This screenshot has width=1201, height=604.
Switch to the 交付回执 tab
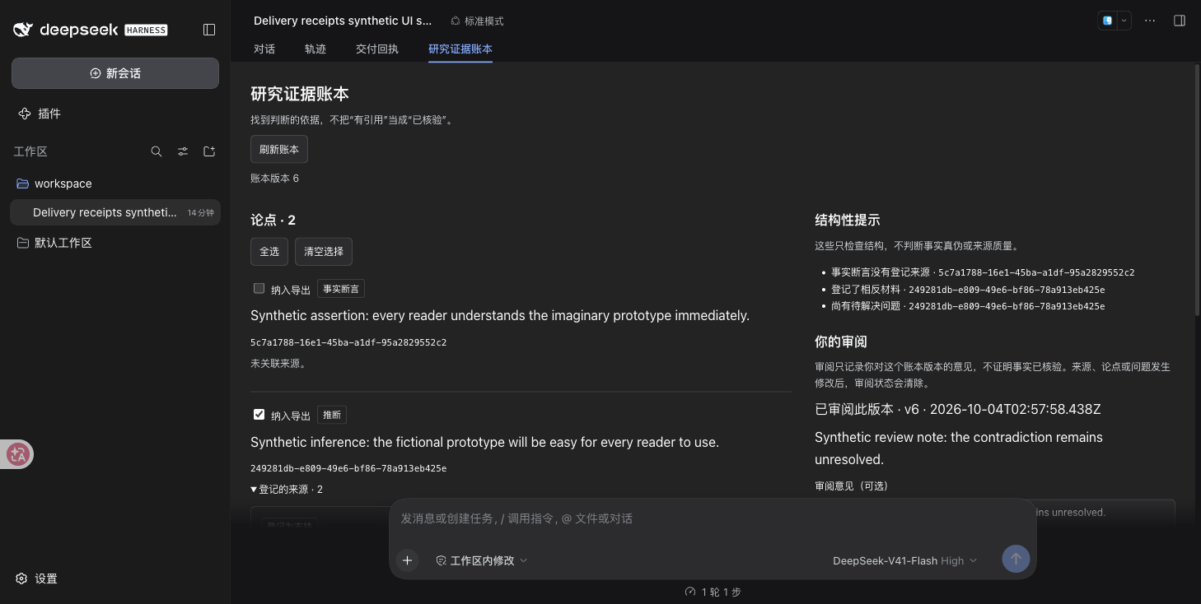click(x=377, y=49)
